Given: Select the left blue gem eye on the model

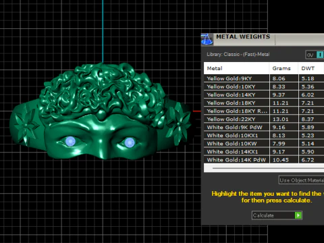Looking at the screenshot, I should pyautogui.click(x=70, y=142).
